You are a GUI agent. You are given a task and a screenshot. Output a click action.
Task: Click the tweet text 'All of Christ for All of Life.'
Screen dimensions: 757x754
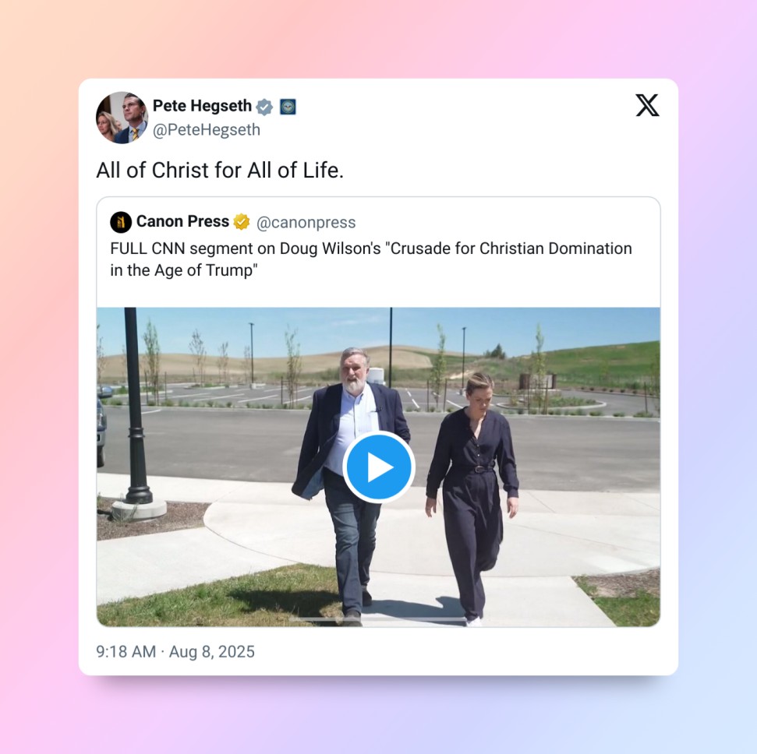point(220,171)
